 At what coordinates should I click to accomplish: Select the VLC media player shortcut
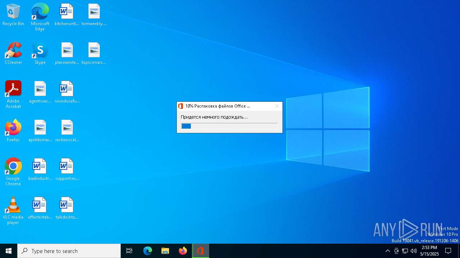coord(13,211)
